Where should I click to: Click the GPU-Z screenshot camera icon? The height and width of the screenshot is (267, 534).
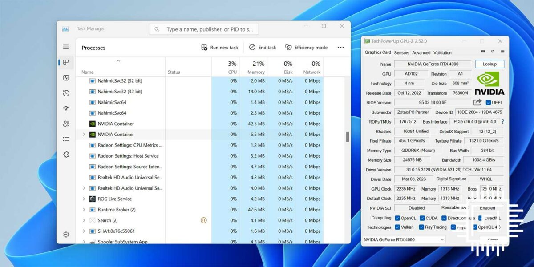pos(482,52)
